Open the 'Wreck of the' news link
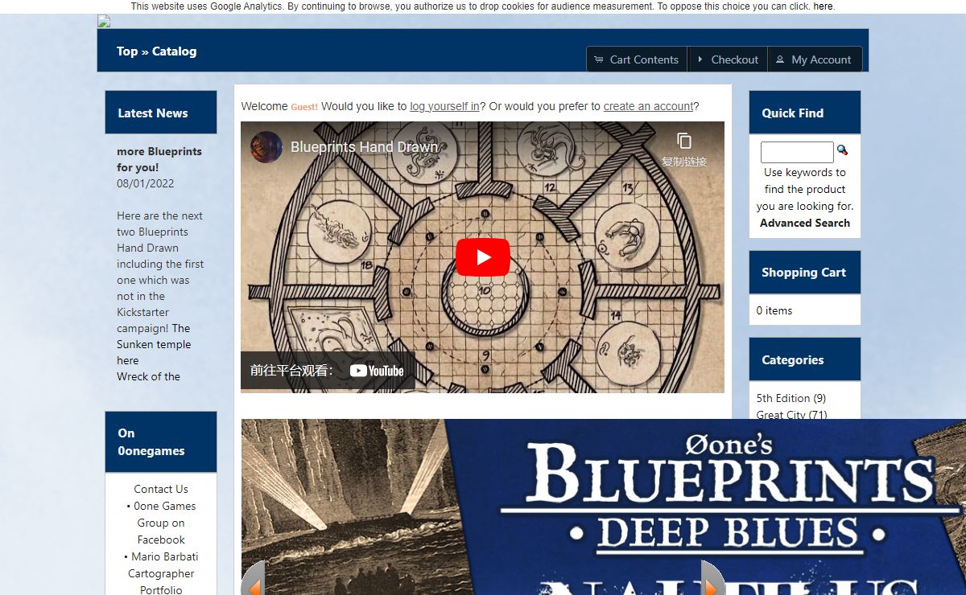Viewport: 966px width, 595px height. pyautogui.click(x=148, y=376)
